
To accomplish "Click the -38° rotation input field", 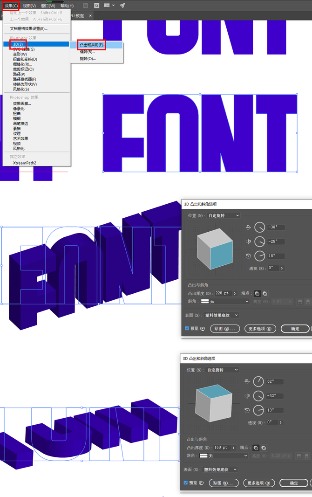I will pyautogui.click(x=276, y=227).
